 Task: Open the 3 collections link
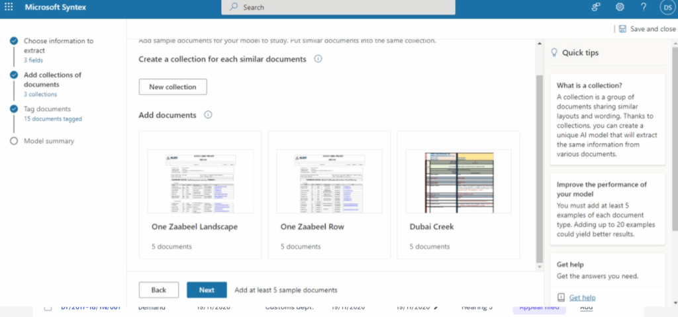point(40,94)
